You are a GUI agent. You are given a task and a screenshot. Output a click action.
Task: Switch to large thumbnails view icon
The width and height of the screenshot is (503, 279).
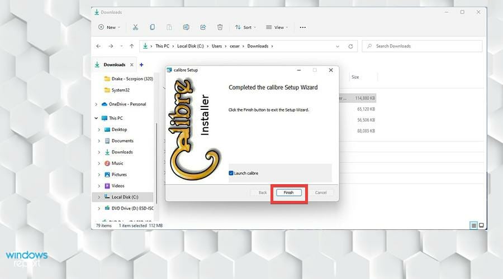(481, 225)
